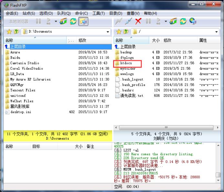Sort local files by 名称 column
The height and width of the screenshot is (192, 224).
35,40
